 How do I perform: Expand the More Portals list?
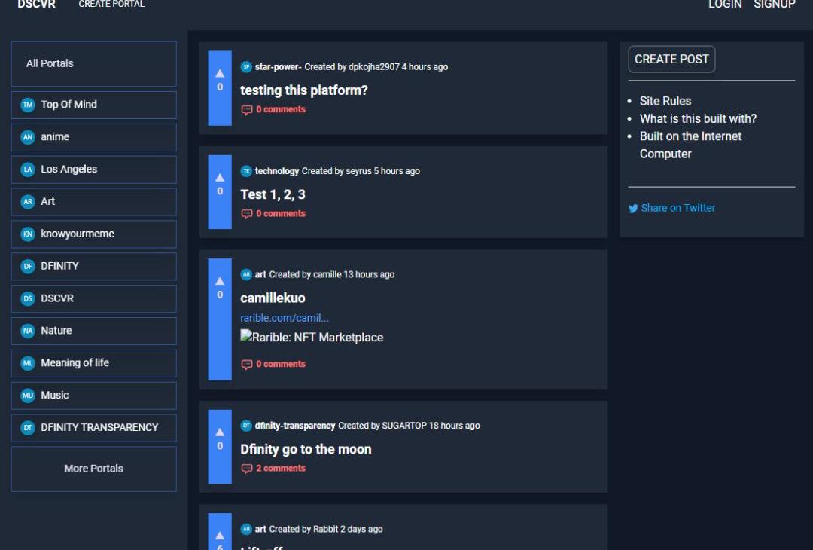tap(93, 469)
